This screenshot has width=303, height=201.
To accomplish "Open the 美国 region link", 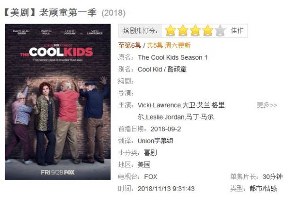I will pyautogui.click(x=144, y=165).
